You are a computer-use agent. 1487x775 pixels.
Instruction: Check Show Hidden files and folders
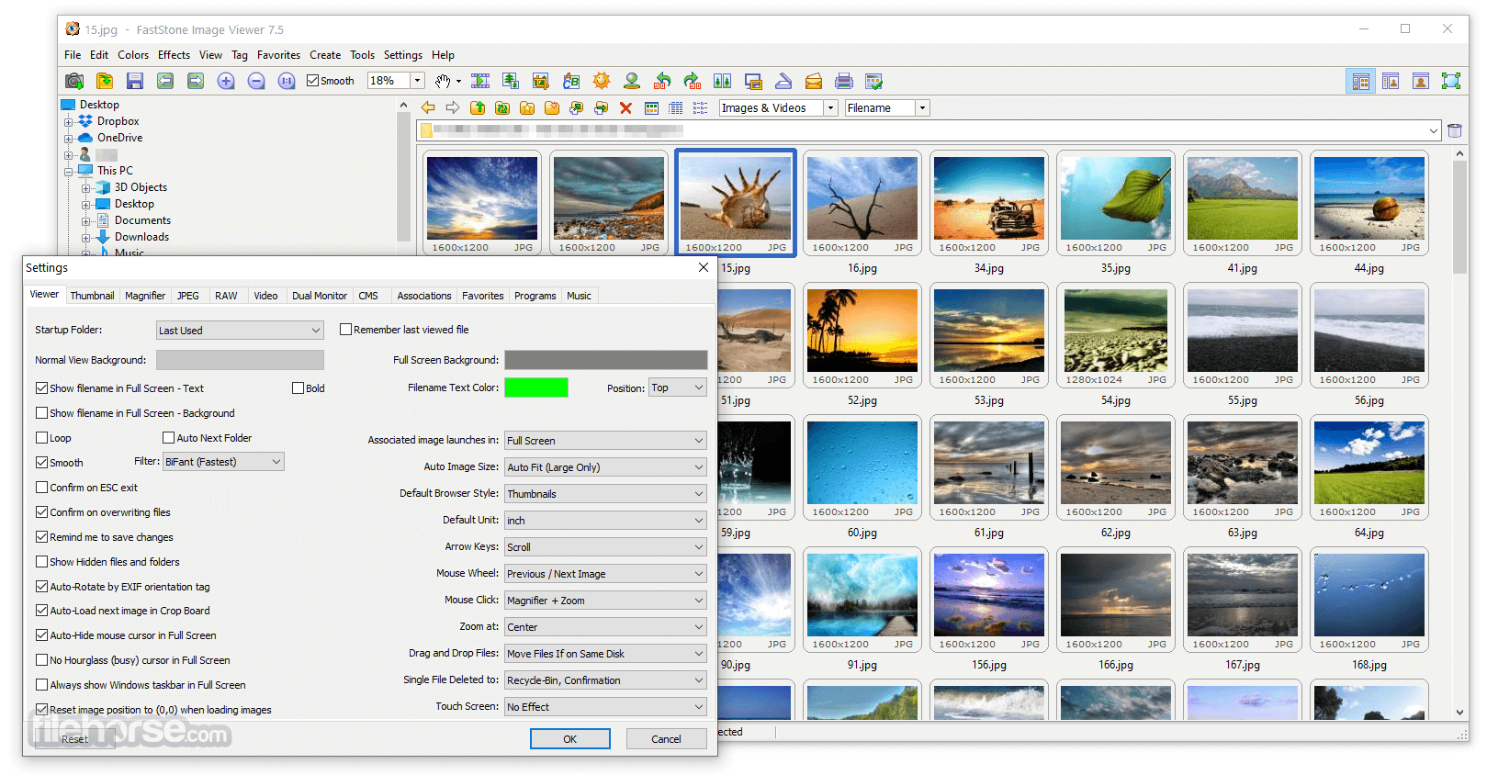point(41,562)
